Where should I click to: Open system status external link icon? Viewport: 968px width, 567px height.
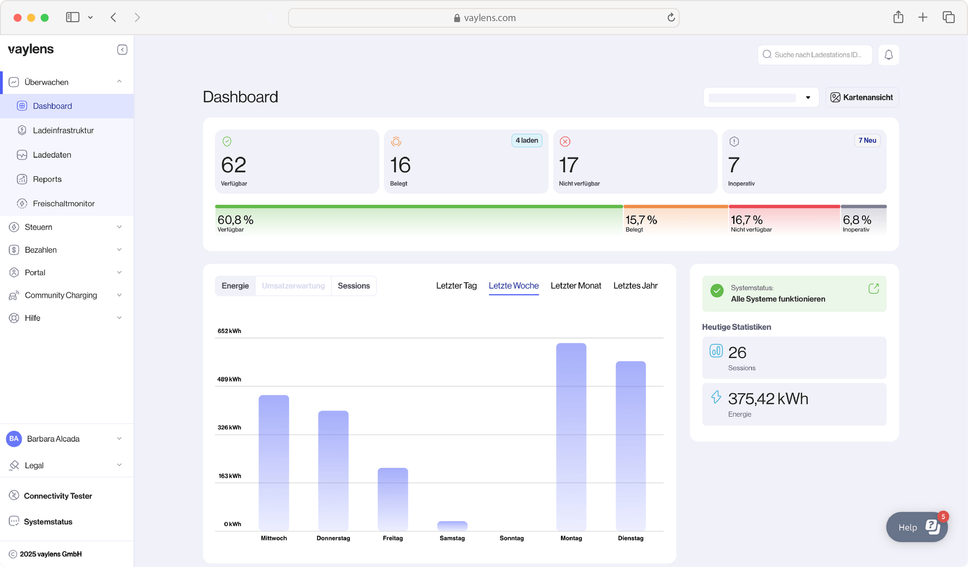[874, 289]
